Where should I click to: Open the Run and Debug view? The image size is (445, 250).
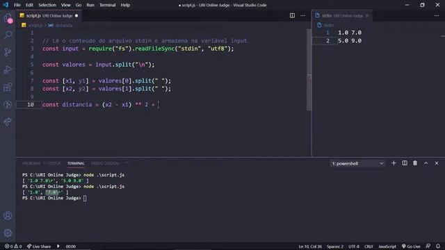click(8, 69)
